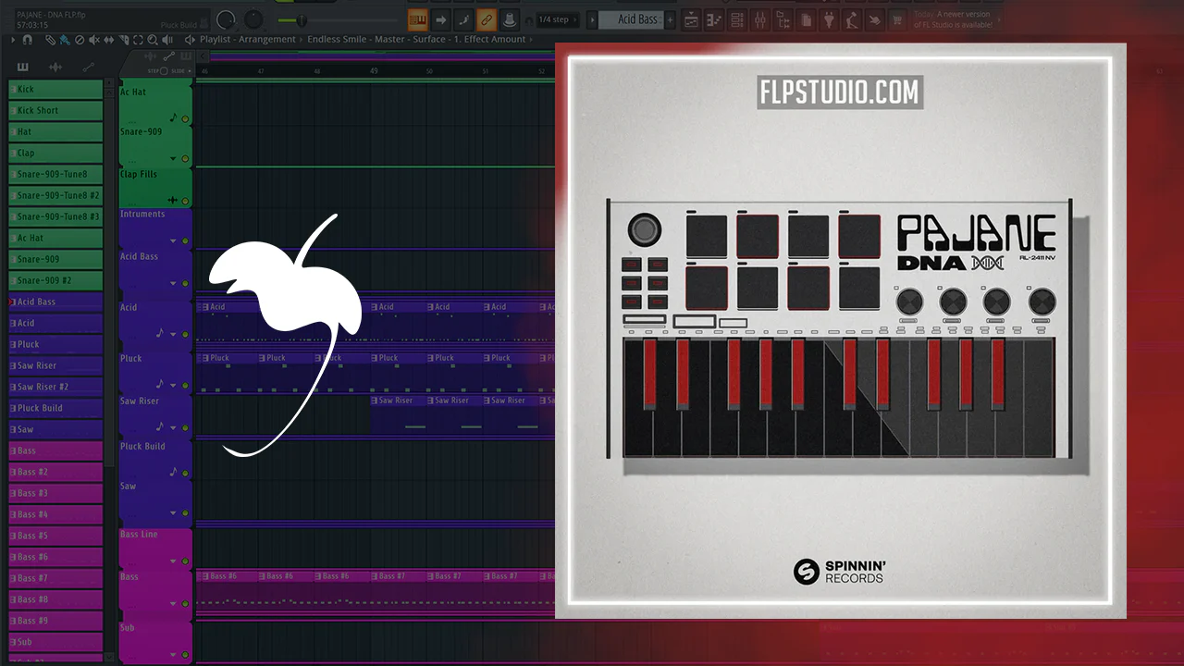Show patterns via piano icon in picker
The image size is (1184, 666).
coord(22,67)
